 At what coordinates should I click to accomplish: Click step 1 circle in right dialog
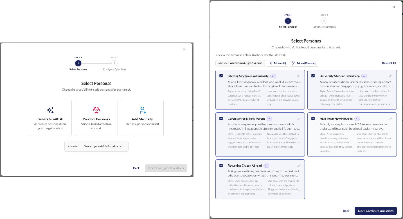[x=288, y=21]
